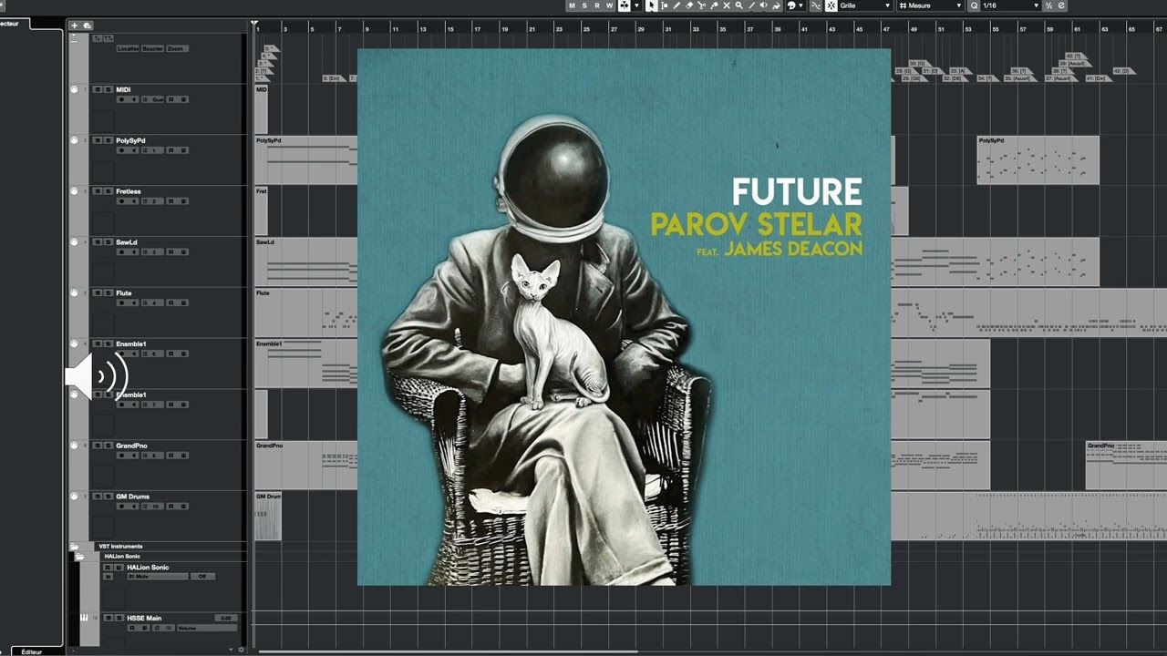The image size is (1167, 656).
Task: Select the Flute track name
Action: 123,293
